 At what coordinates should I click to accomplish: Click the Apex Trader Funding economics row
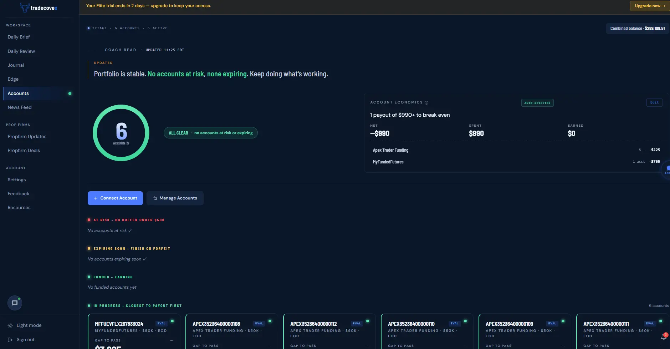click(516, 150)
